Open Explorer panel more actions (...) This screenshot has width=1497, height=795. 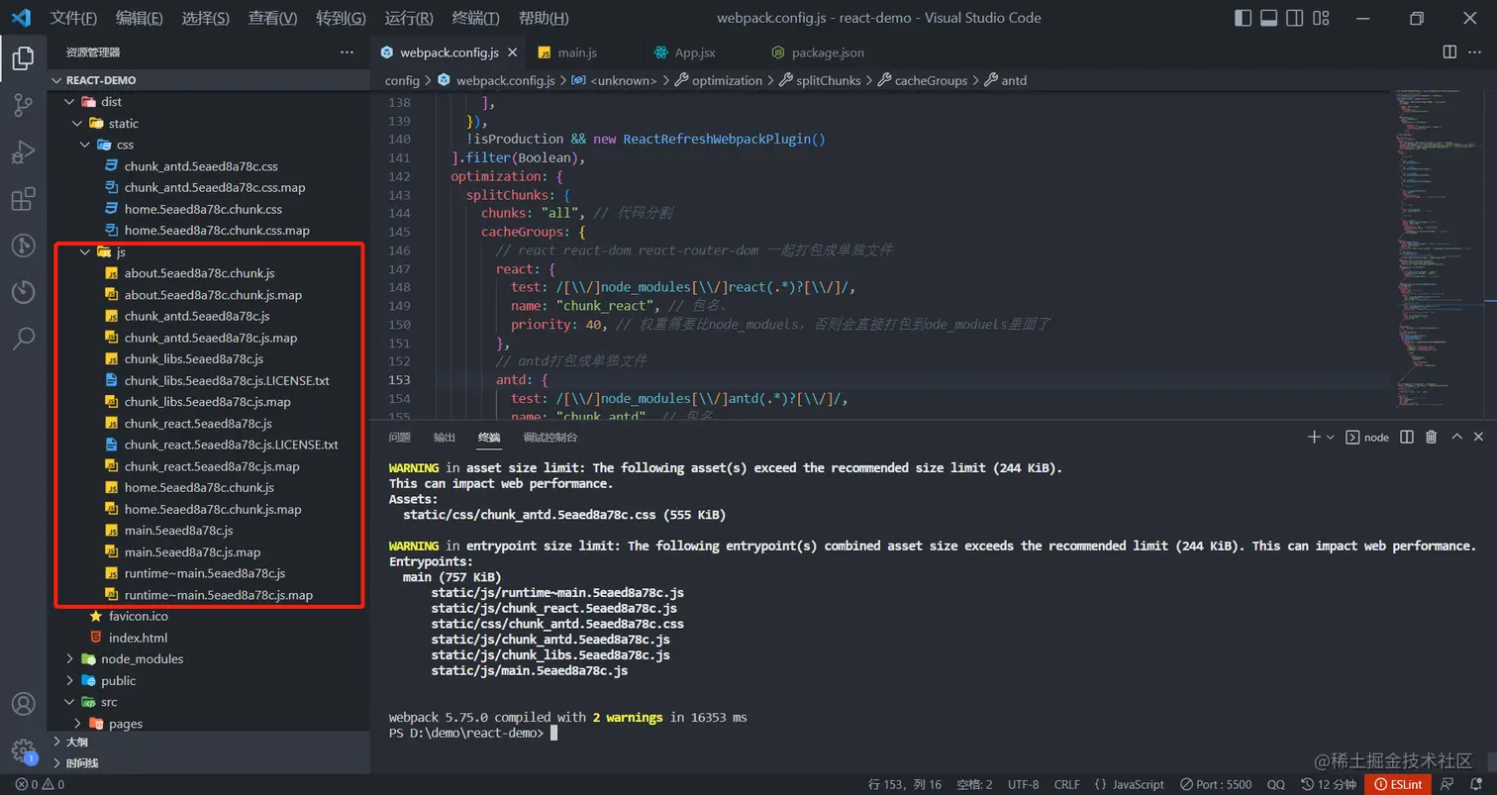(347, 52)
